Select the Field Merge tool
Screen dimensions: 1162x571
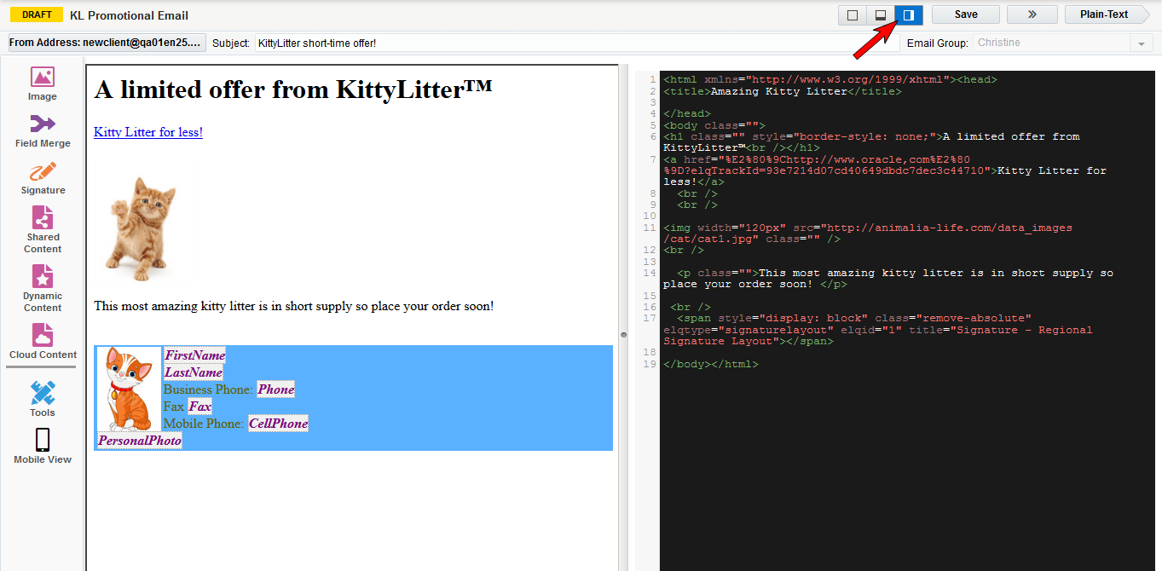coord(43,130)
